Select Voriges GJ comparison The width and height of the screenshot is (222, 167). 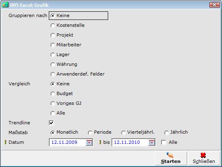pyautogui.click(x=66, y=103)
